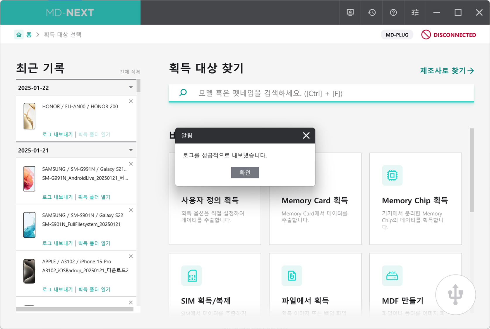Open acquisition folder for Galaxy S22
This screenshot has width=490, height=329.
[94, 243]
